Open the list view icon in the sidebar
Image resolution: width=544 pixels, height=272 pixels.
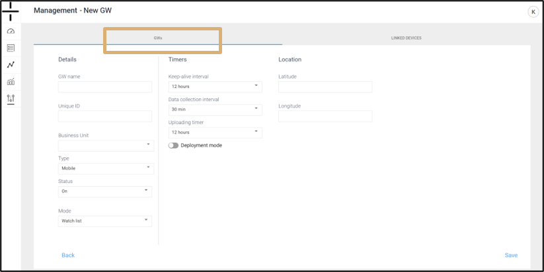[x=11, y=48]
